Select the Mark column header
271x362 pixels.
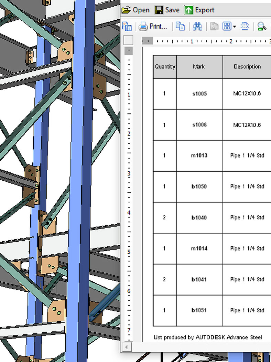coord(199,67)
